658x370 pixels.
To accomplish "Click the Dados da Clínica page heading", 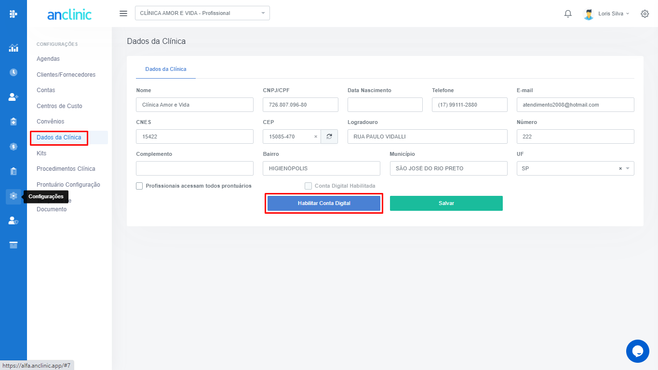I will pos(156,41).
